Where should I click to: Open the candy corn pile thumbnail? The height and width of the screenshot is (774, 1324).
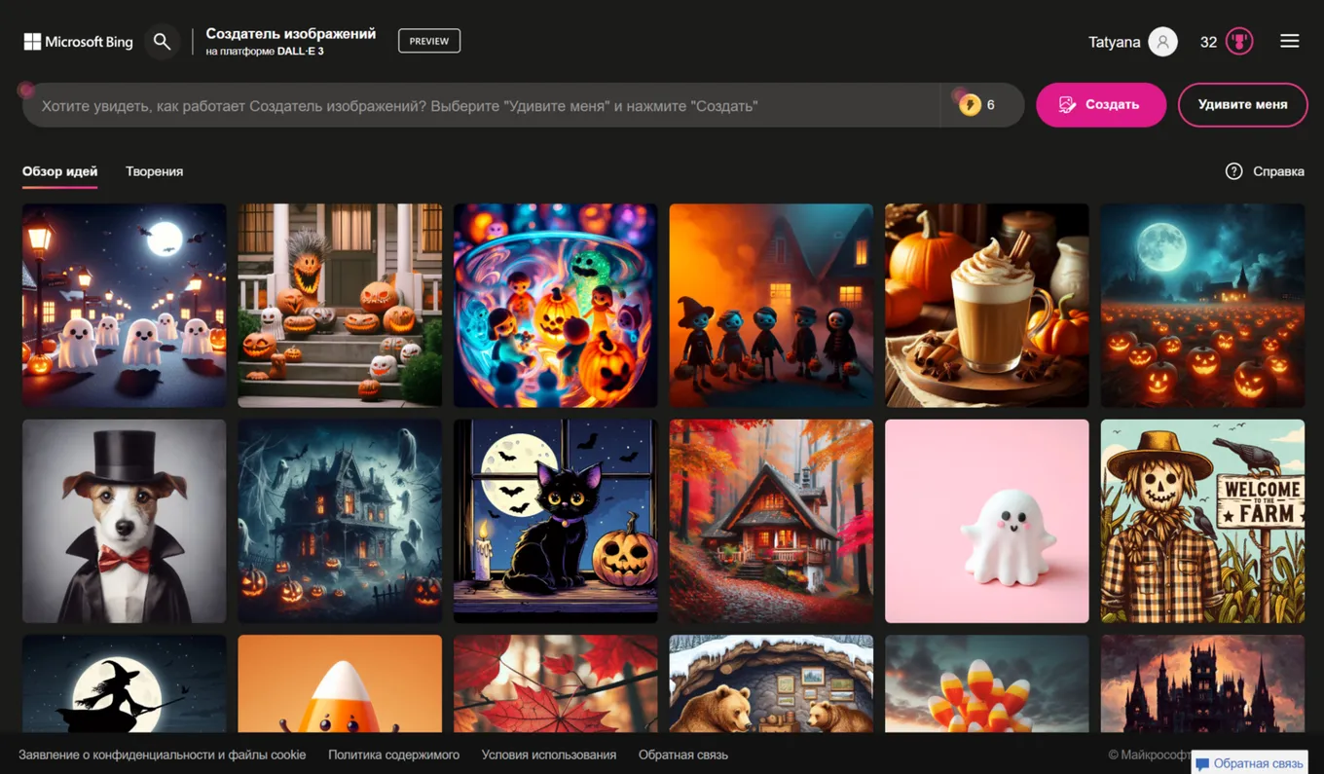(987, 683)
